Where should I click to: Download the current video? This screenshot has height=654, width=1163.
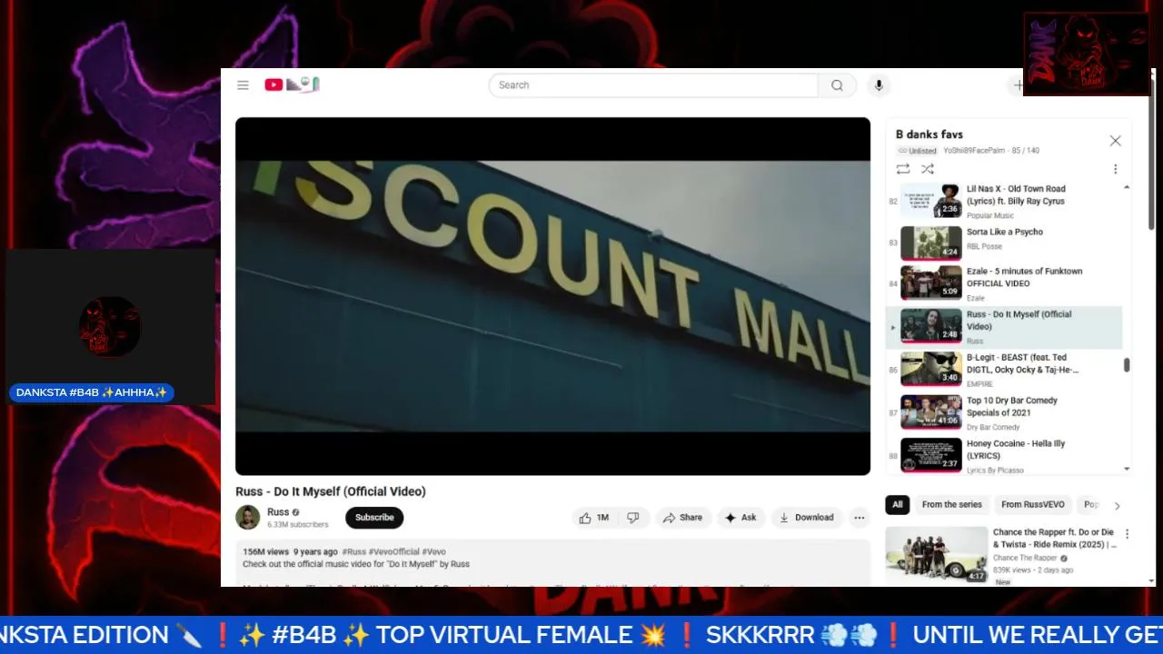point(807,518)
